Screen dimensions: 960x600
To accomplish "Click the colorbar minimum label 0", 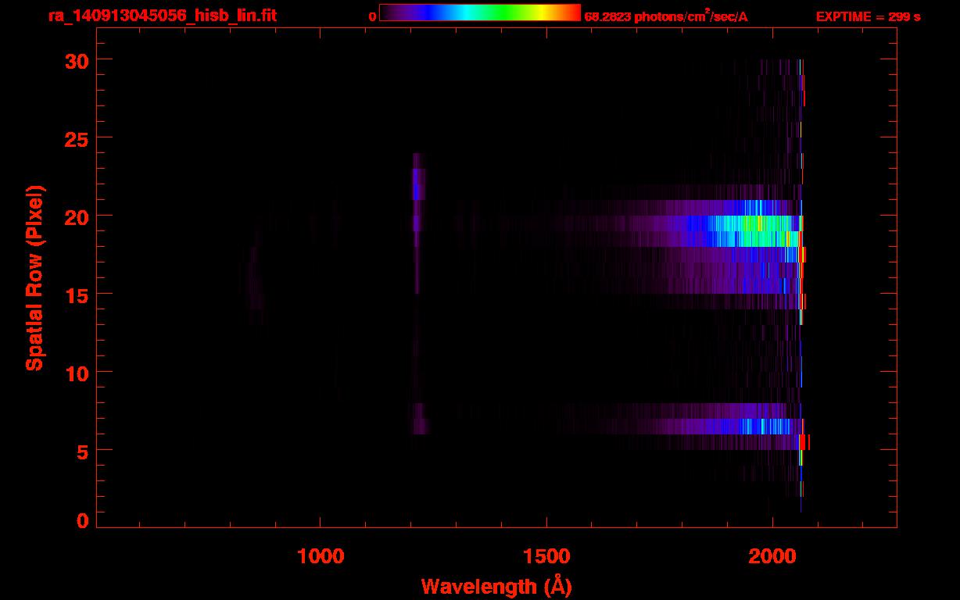I will [372, 16].
